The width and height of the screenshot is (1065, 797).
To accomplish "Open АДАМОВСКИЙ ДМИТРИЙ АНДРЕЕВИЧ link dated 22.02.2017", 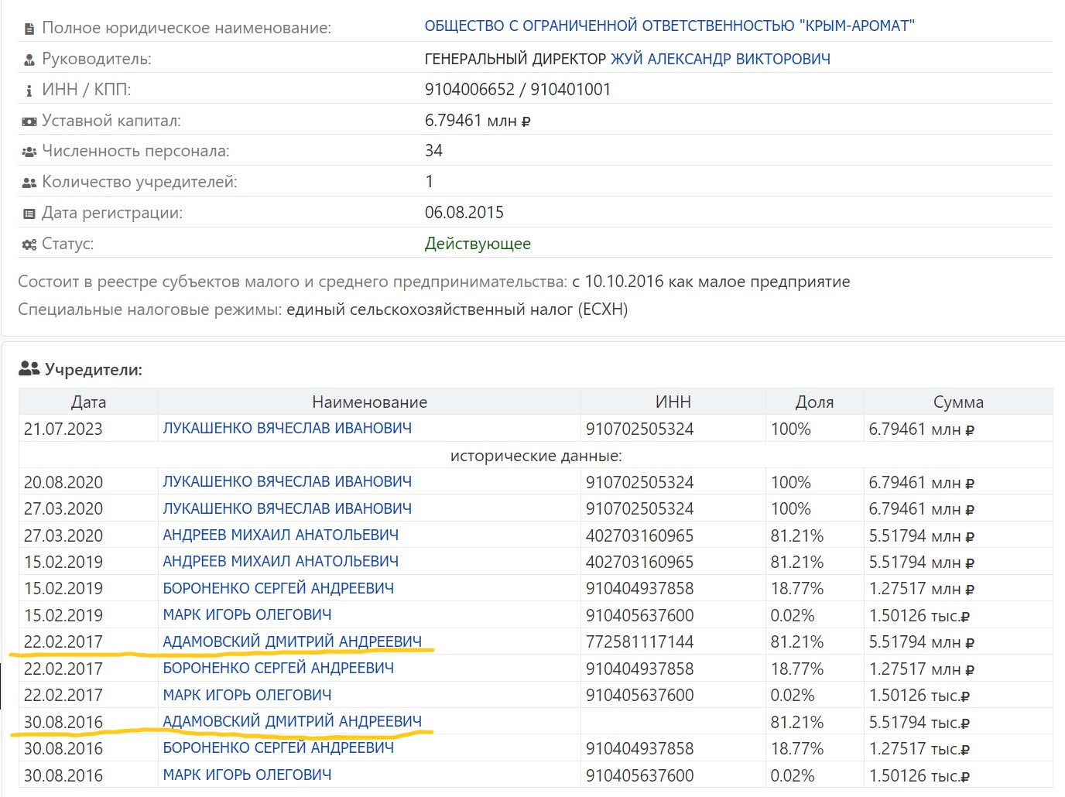I will pos(292,641).
